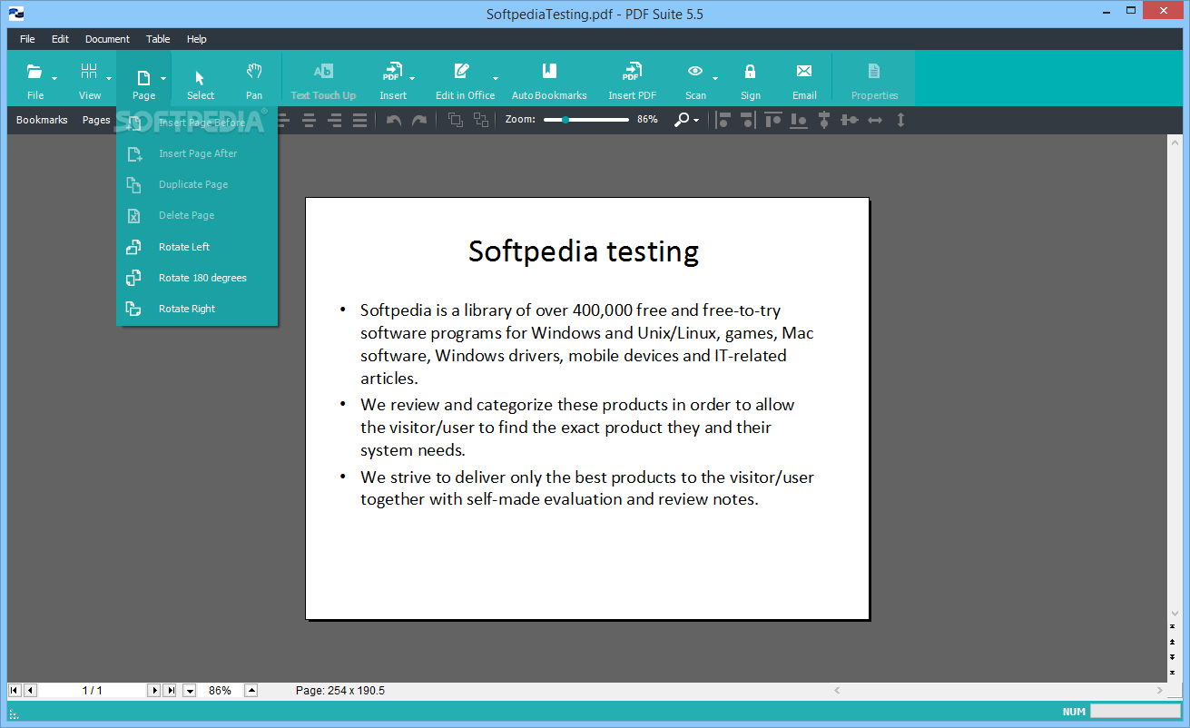Expand the Insert toolbar dropdown arrow
This screenshot has width=1190, height=728.
[x=412, y=79]
